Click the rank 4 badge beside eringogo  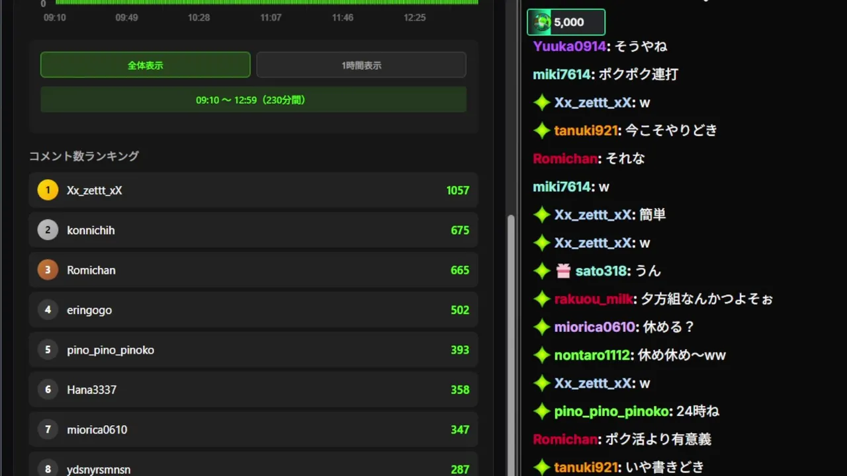(x=48, y=310)
